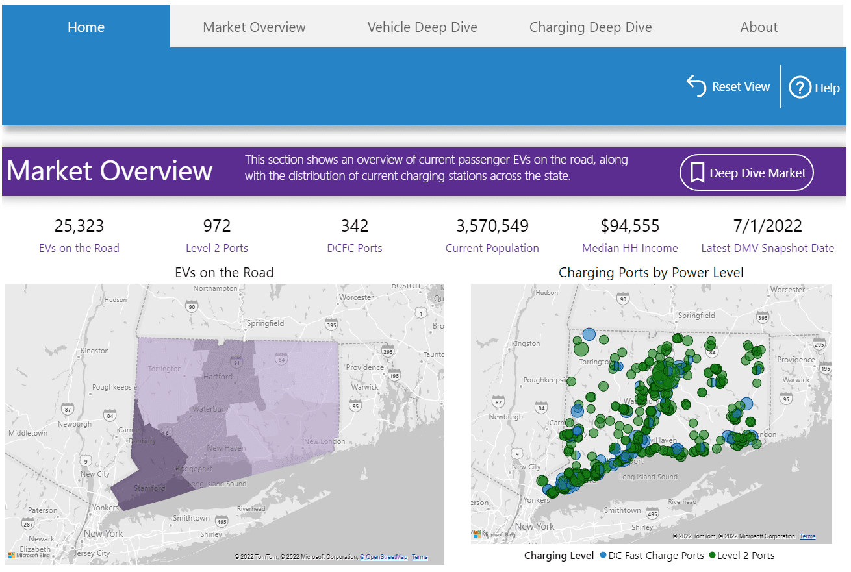Click the 25,323 EVs on the Road card

(x=79, y=235)
